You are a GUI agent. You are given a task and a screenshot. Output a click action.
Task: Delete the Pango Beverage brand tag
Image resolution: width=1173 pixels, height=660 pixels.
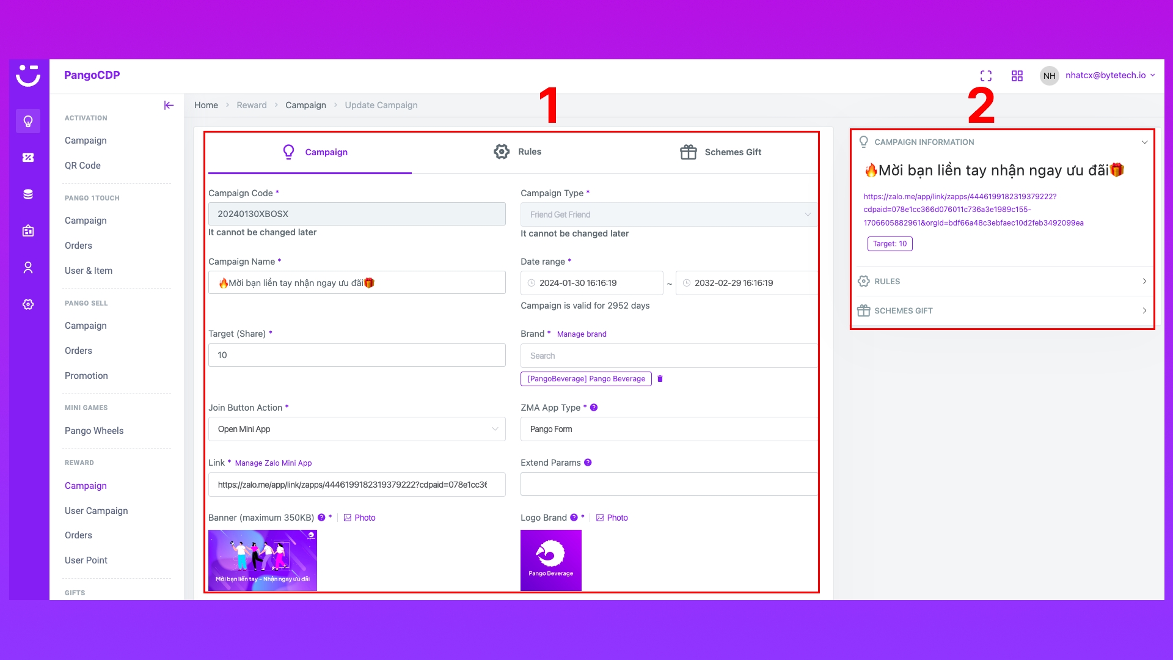(x=660, y=379)
